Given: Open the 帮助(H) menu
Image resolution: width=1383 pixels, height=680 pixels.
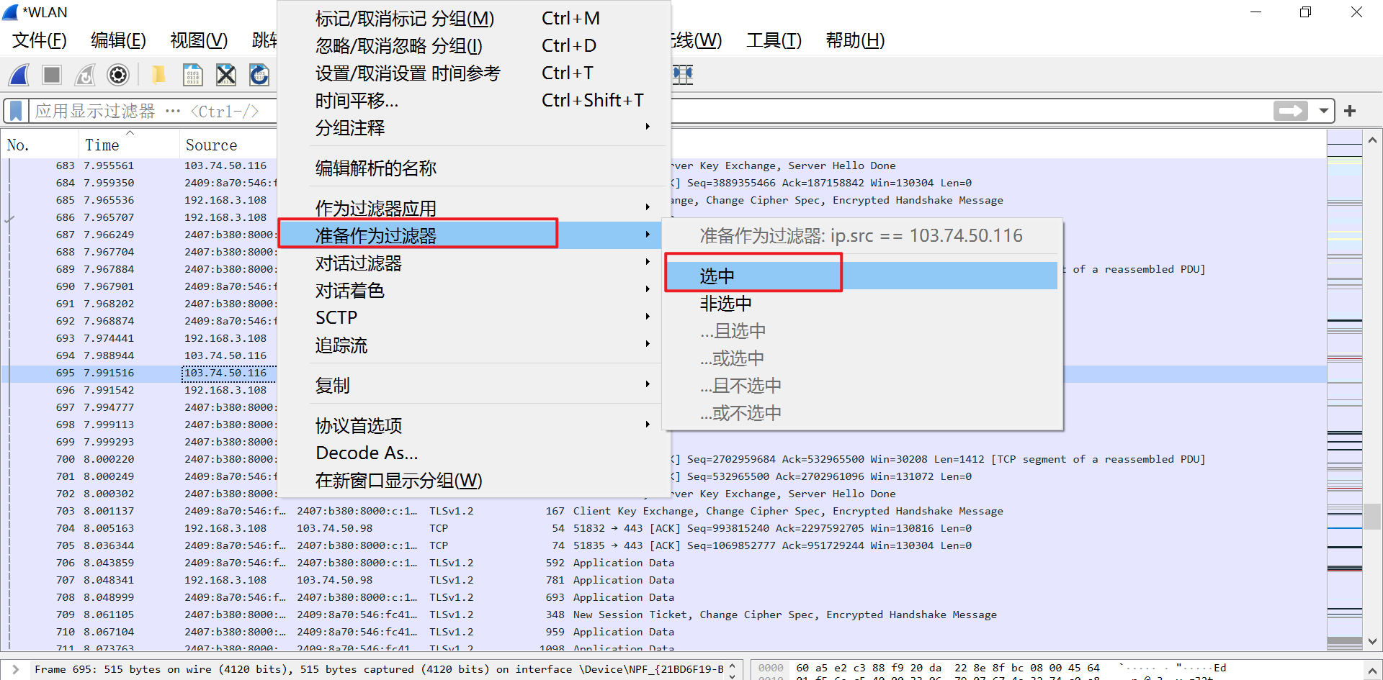Looking at the screenshot, I should click(x=855, y=40).
